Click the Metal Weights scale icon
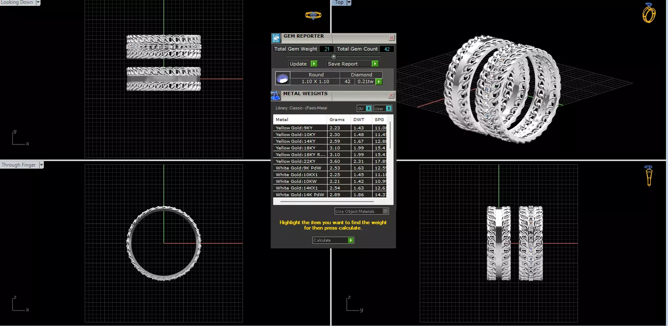 pos(276,96)
